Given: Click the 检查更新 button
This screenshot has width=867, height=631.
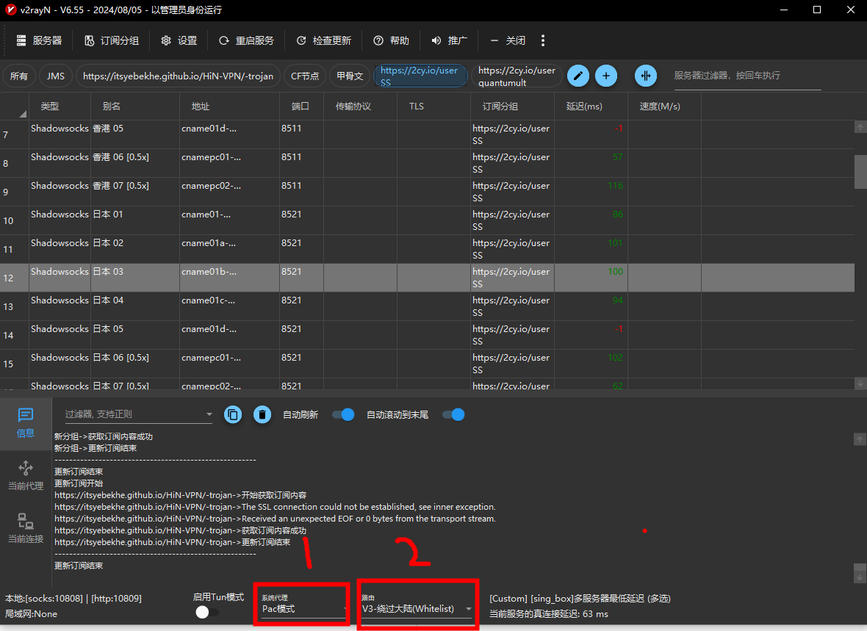Looking at the screenshot, I should click(x=323, y=40).
